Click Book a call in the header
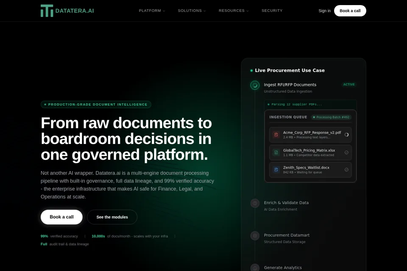The height and width of the screenshot is (271, 407). coord(350,11)
